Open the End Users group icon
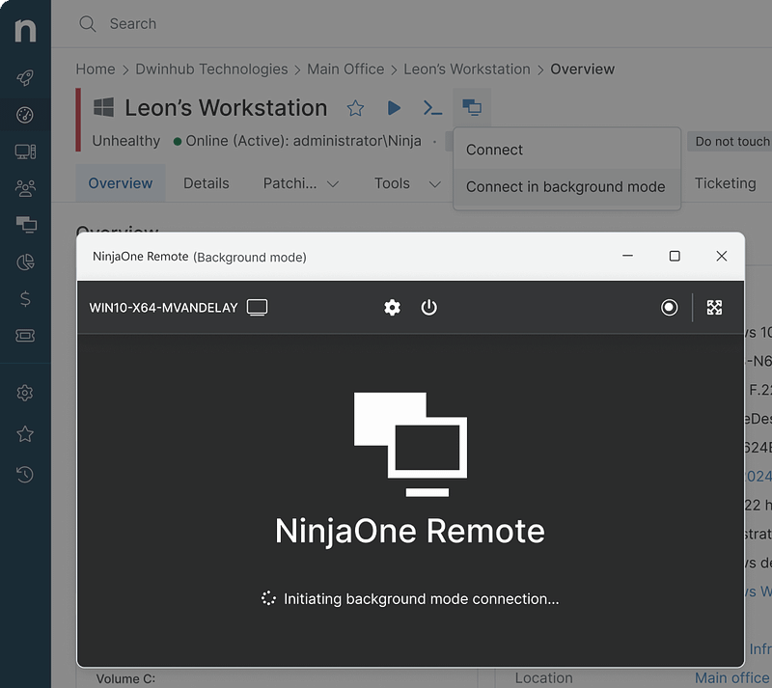This screenshot has height=688, width=772. [24, 188]
